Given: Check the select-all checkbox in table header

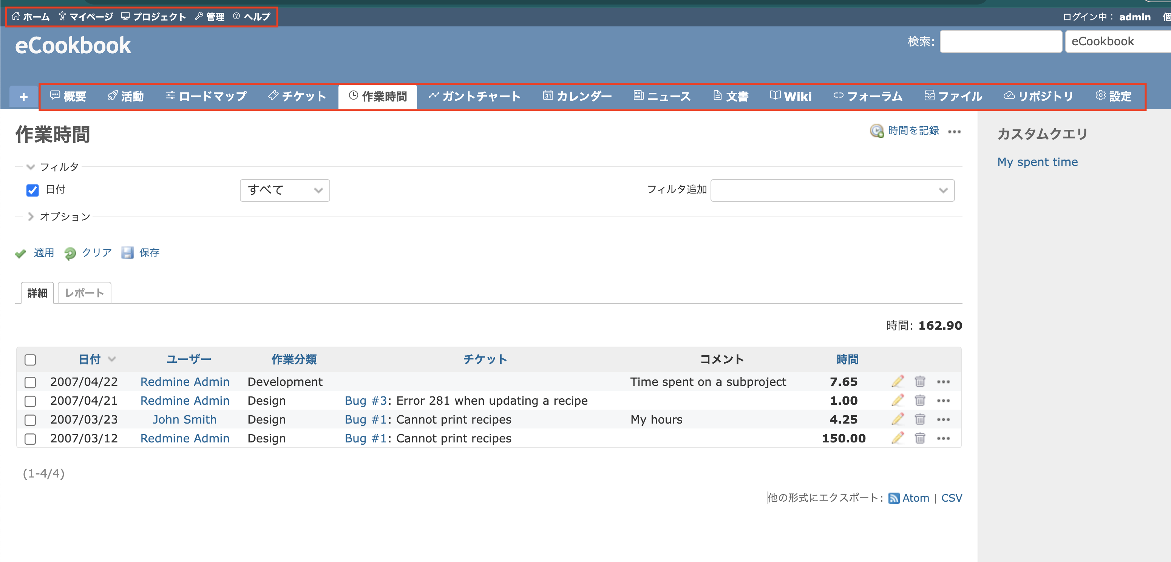Looking at the screenshot, I should (x=31, y=359).
